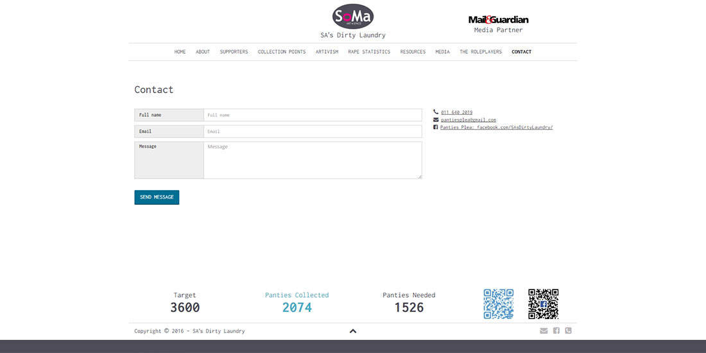Click the Mail & Guardian media partner logo
This screenshot has width=706, height=353.
(x=498, y=20)
